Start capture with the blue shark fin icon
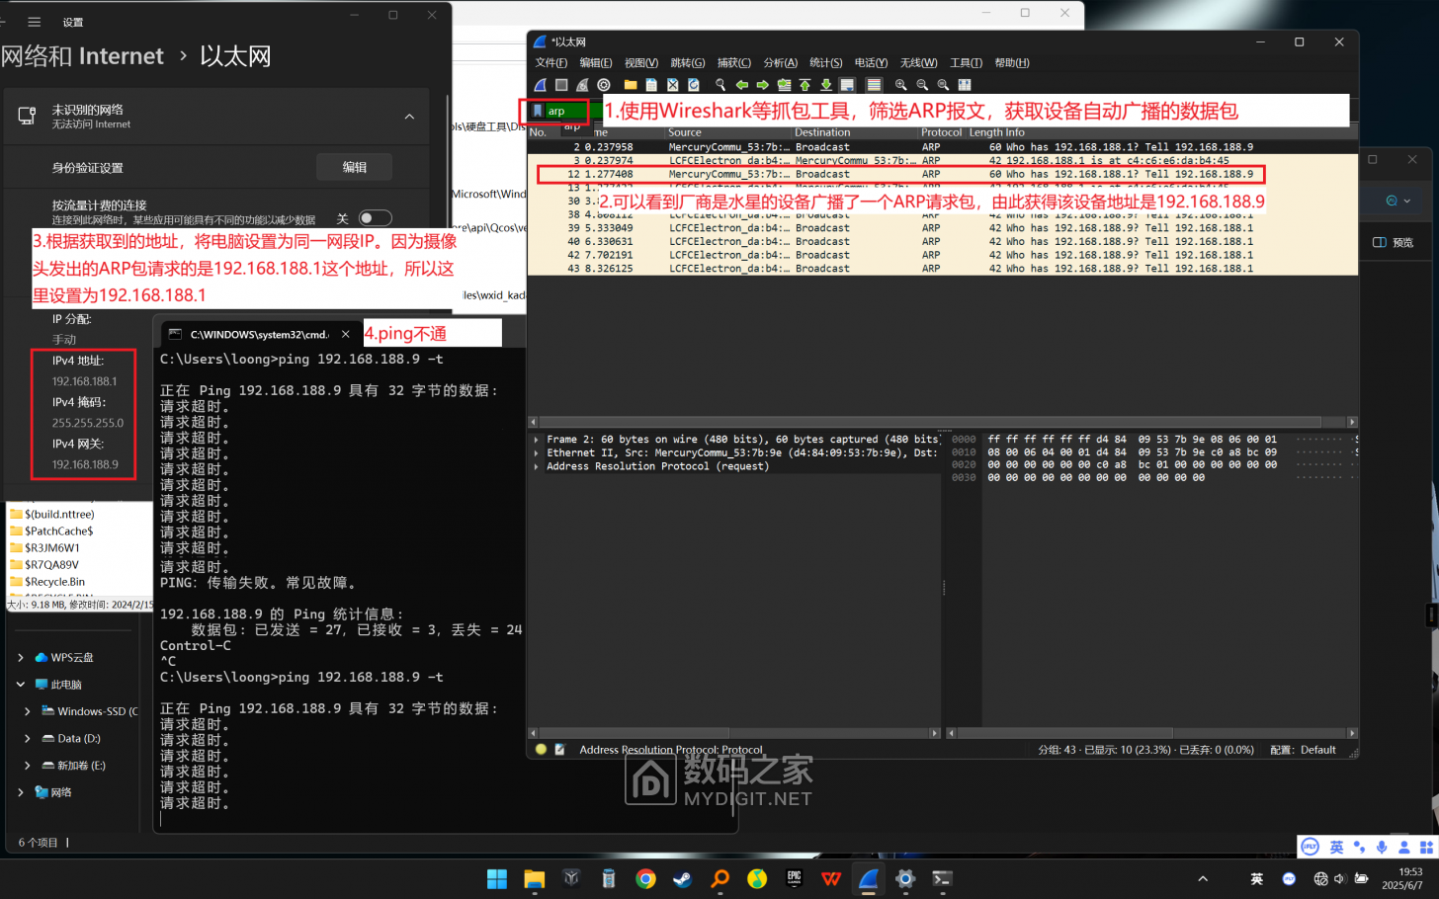This screenshot has height=899, width=1439. [x=541, y=85]
